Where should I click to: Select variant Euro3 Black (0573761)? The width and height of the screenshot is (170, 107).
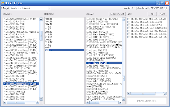coord(104,63)
